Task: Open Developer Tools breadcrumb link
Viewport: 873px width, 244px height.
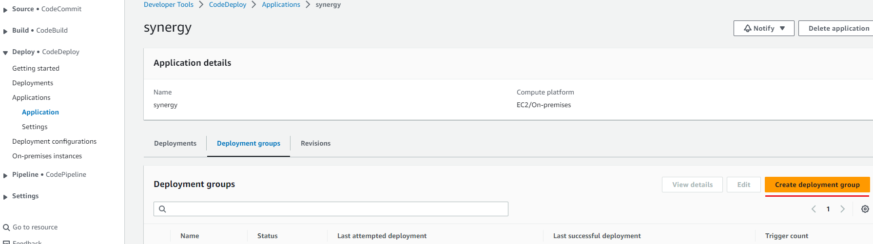Action: pyautogui.click(x=169, y=5)
